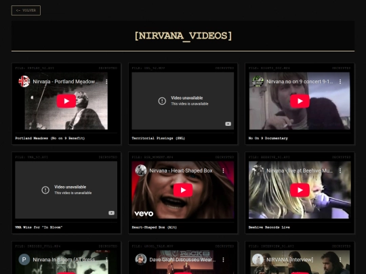Screen dimensions: 366x274
Task: Click caption 'Territorial Pissings (SNL)'
Action: coord(158,138)
